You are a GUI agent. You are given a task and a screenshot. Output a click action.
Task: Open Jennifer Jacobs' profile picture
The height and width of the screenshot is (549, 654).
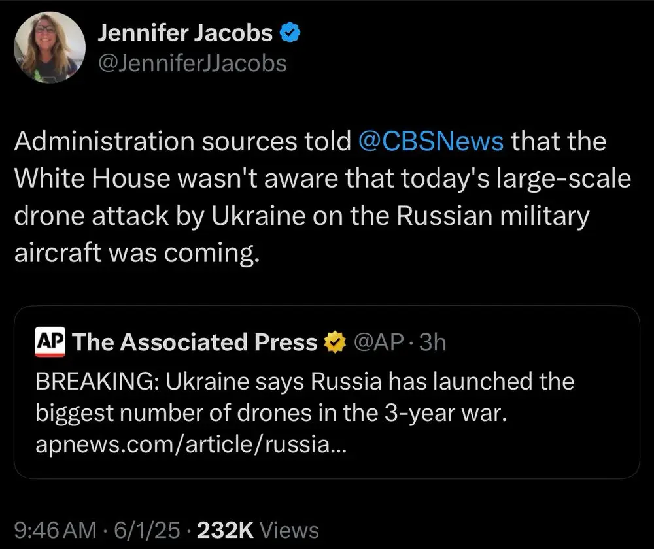tap(50, 48)
